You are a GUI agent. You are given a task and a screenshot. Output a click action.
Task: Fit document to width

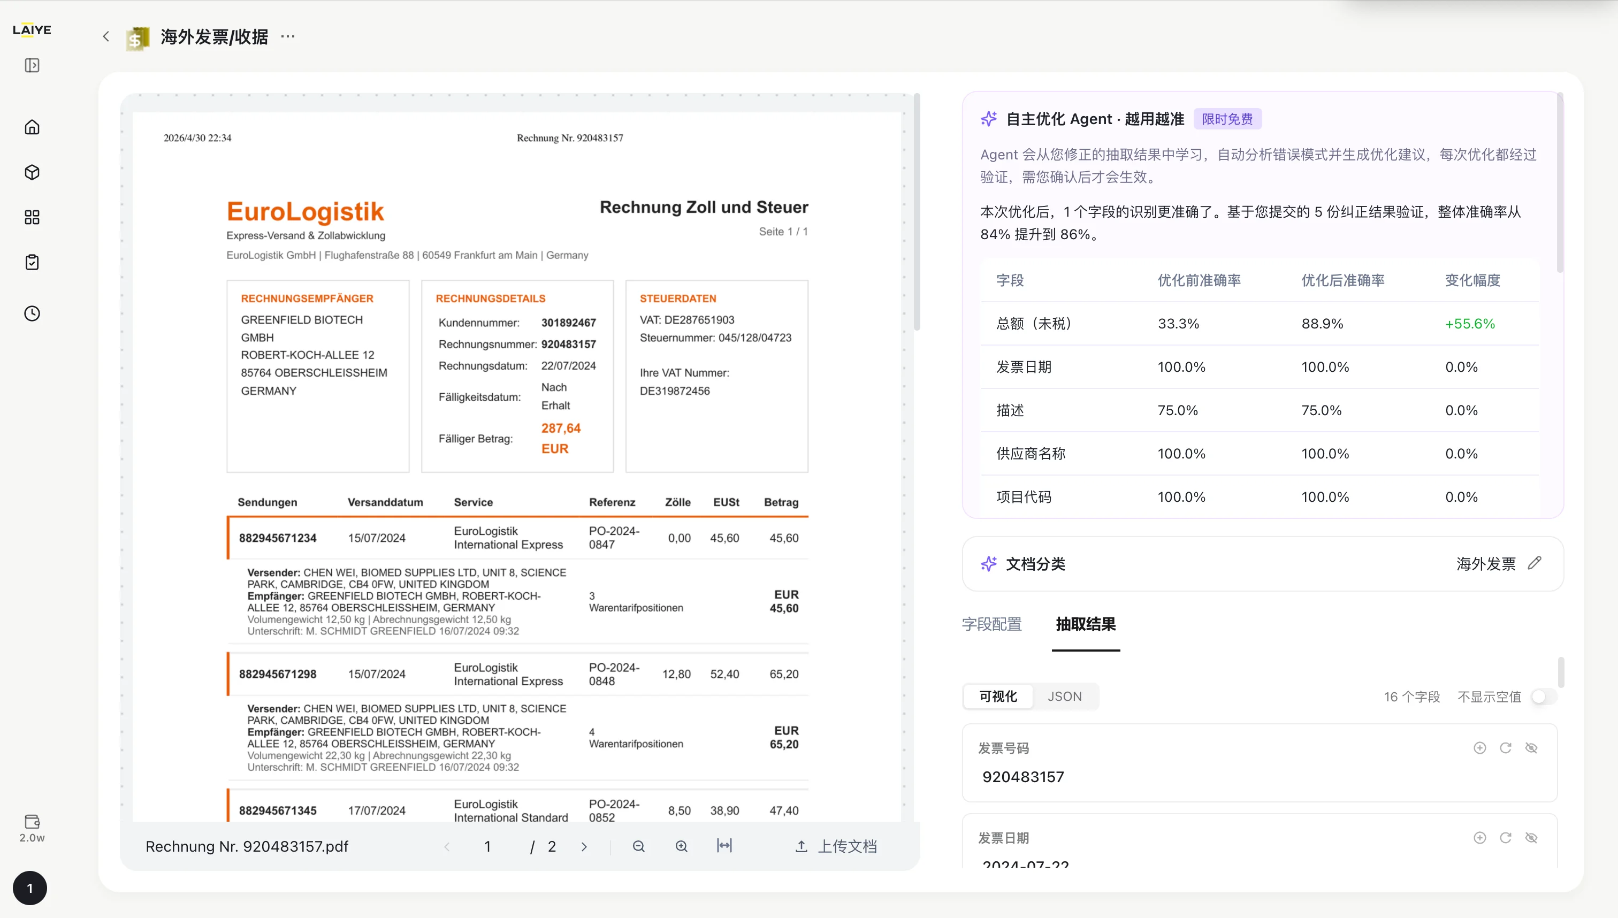coord(724,846)
